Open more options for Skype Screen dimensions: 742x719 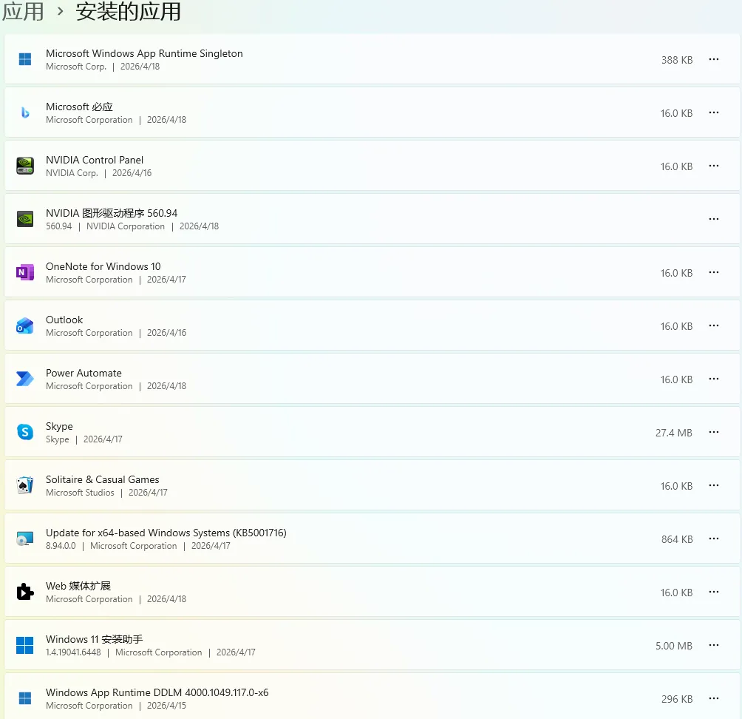click(x=714, y=432)
